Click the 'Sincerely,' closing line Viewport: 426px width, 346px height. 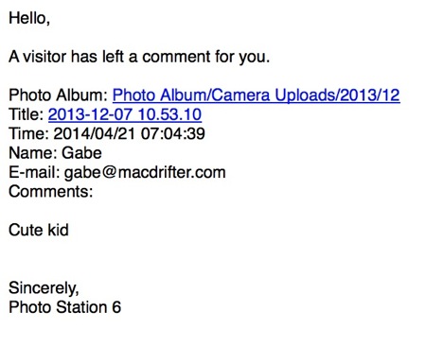tap(44, 288)
